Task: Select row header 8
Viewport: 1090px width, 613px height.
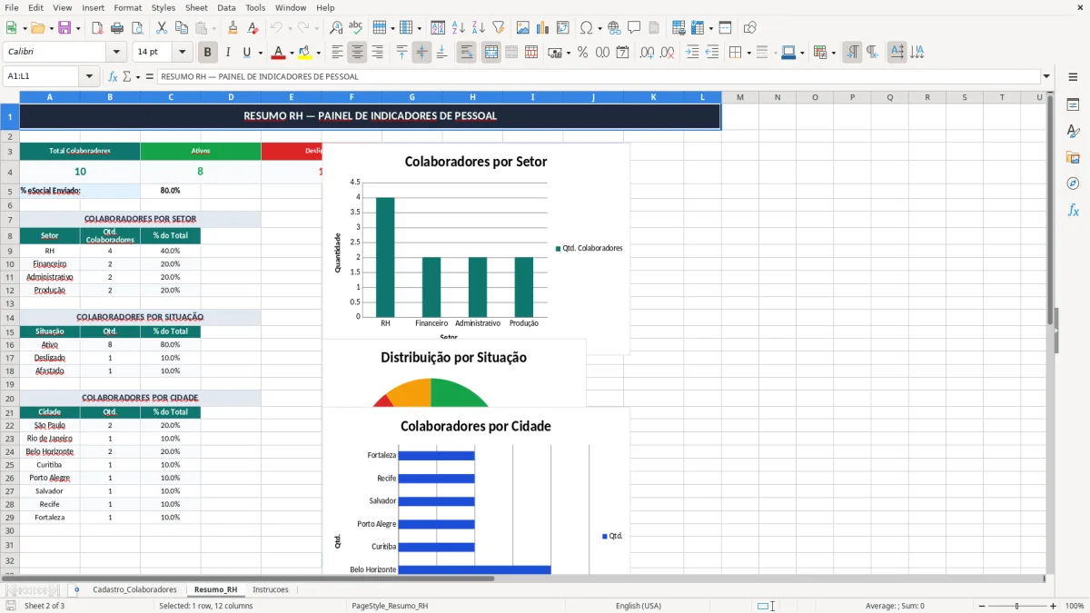Action: (x=10, y=235)
